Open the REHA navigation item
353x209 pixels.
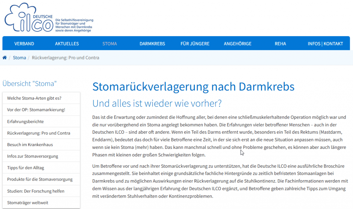[x=280, y=44]
